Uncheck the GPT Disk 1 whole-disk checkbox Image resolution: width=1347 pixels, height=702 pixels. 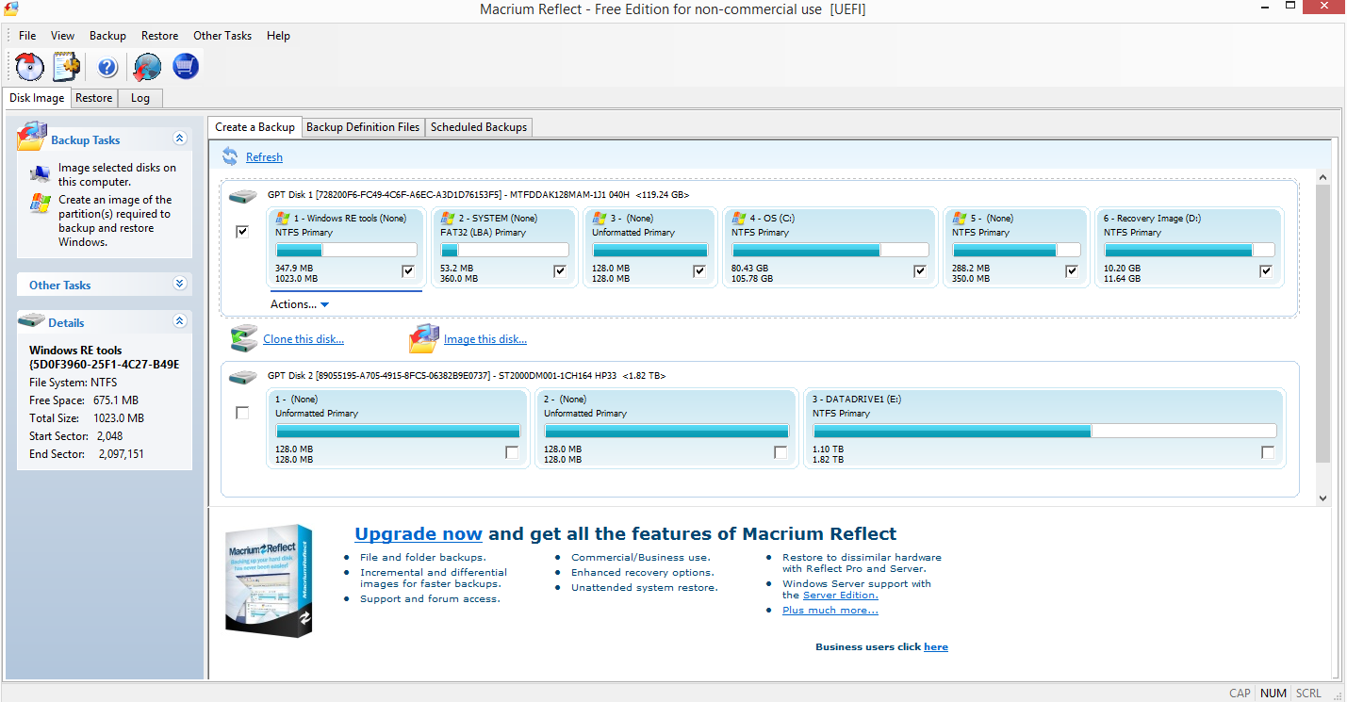242,232
